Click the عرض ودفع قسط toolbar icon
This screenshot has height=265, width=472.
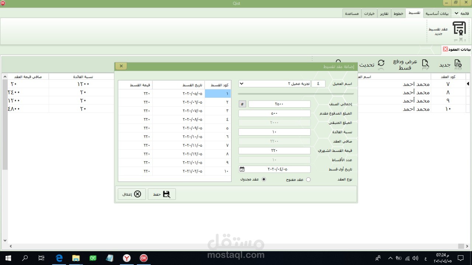(x=425, y=64)
